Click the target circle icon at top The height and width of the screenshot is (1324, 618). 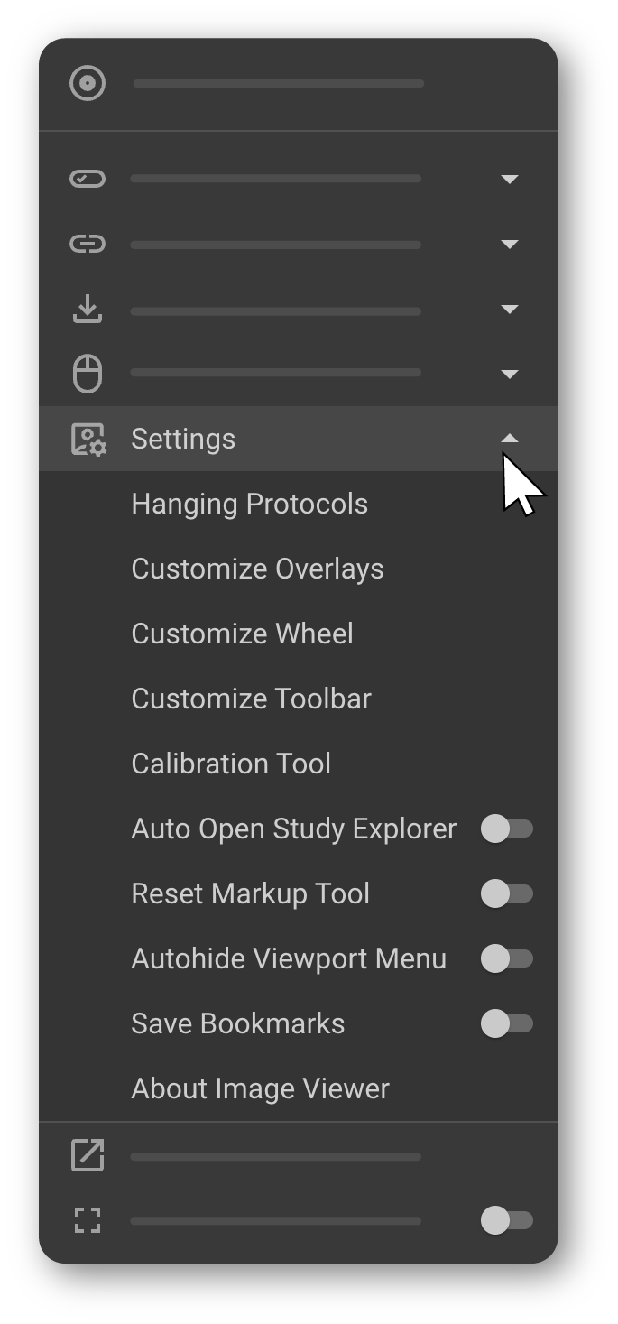[x=88, y=84]
